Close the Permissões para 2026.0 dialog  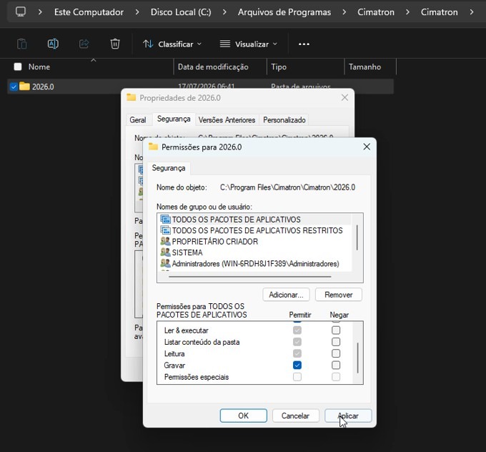[x=367, y=147]
